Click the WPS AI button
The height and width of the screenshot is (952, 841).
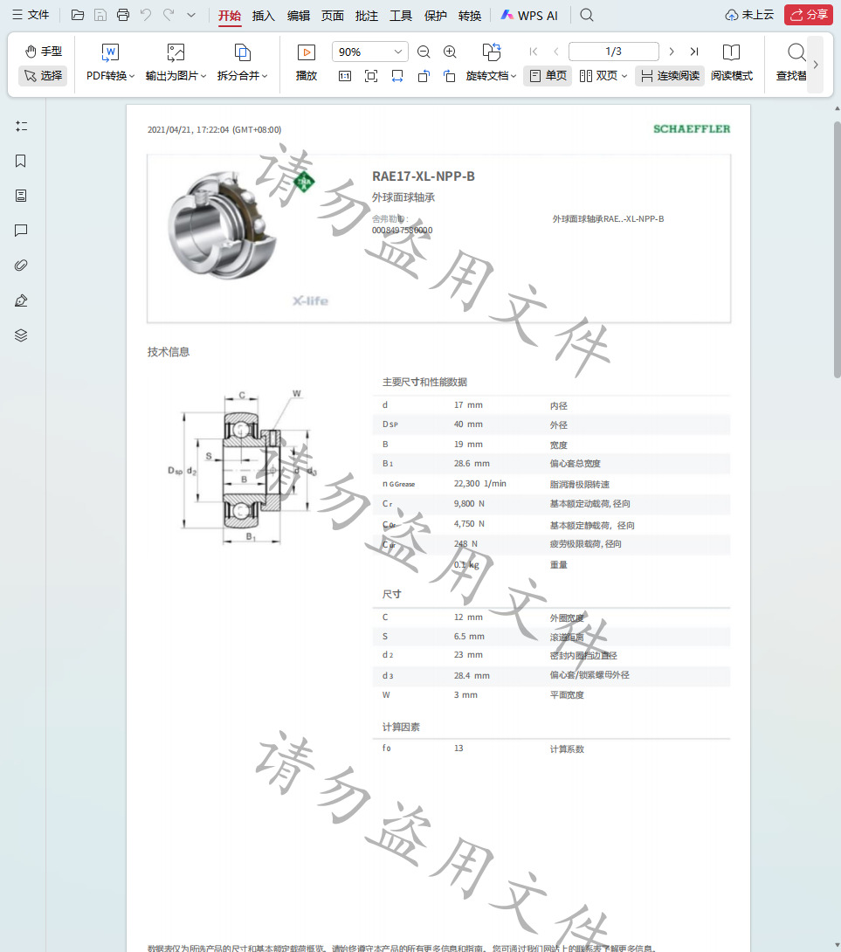point(529,16)
